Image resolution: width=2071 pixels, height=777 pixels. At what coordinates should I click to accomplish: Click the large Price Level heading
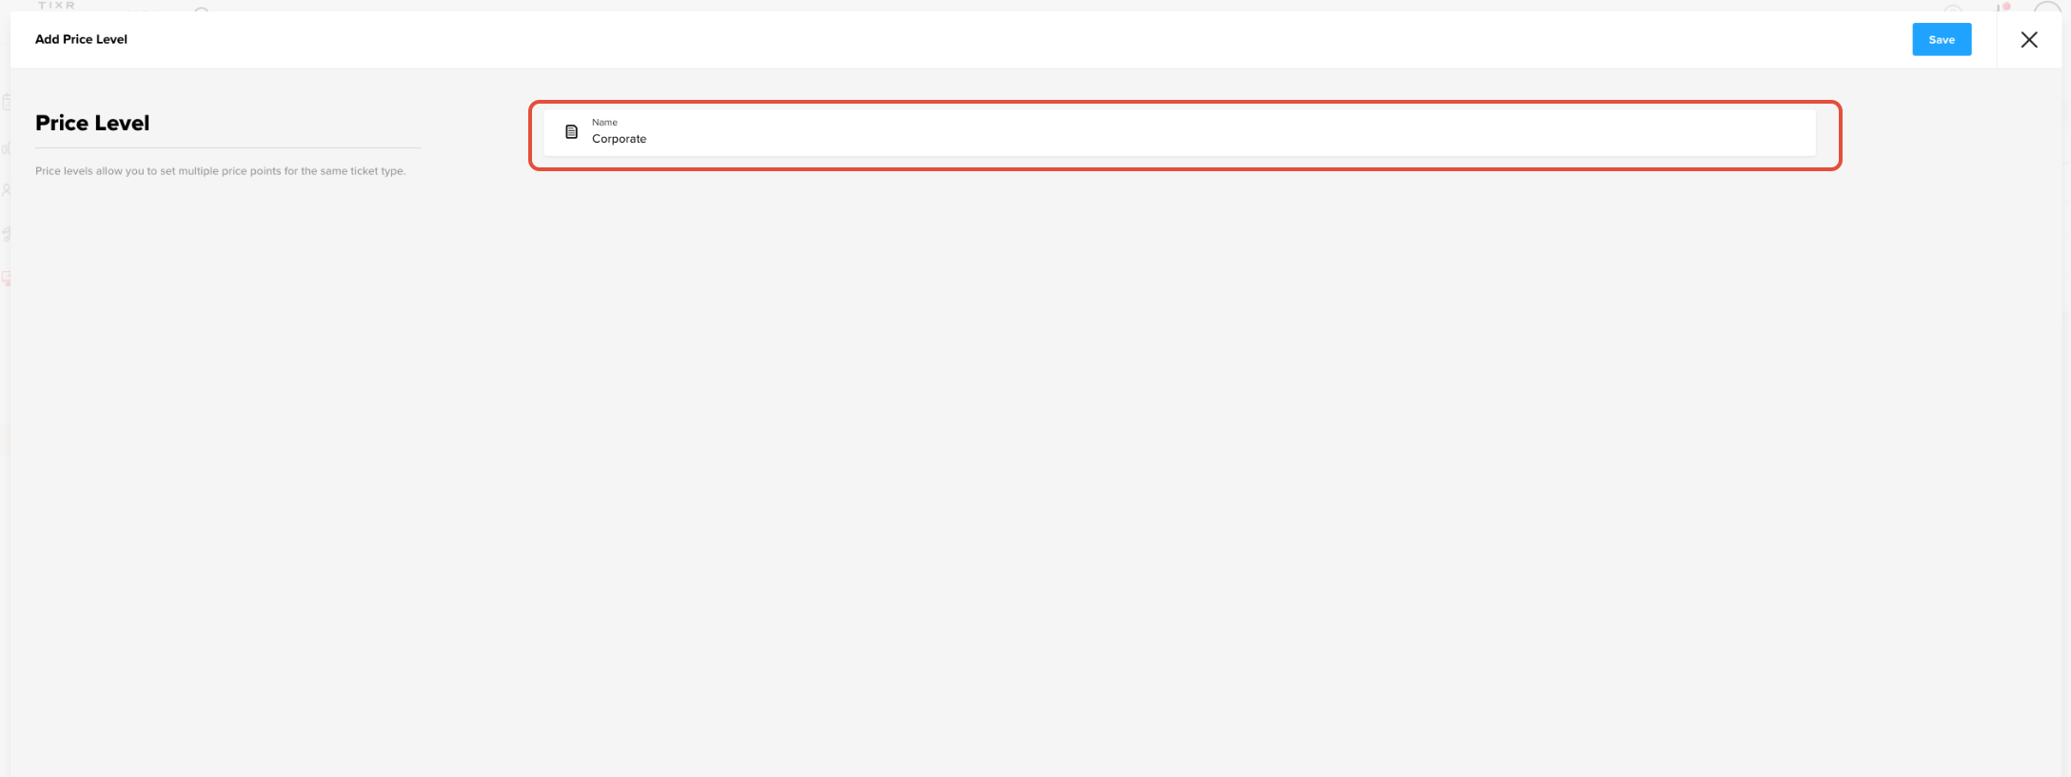click(92, 123)
